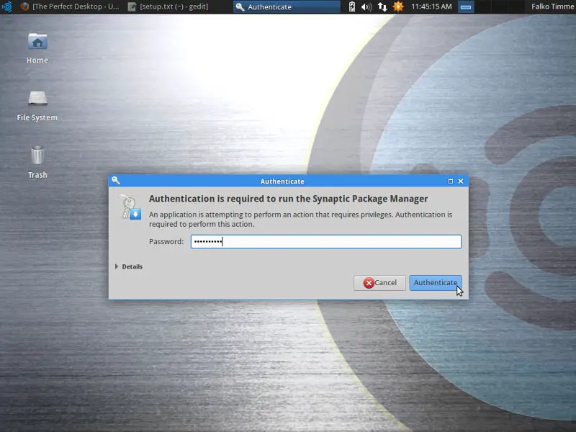Image resolution: width=576 pixels, height=432 pixels.
Task: Click the keys and download dialog icon
Action: pyautogui.click(x=130, y=207)
